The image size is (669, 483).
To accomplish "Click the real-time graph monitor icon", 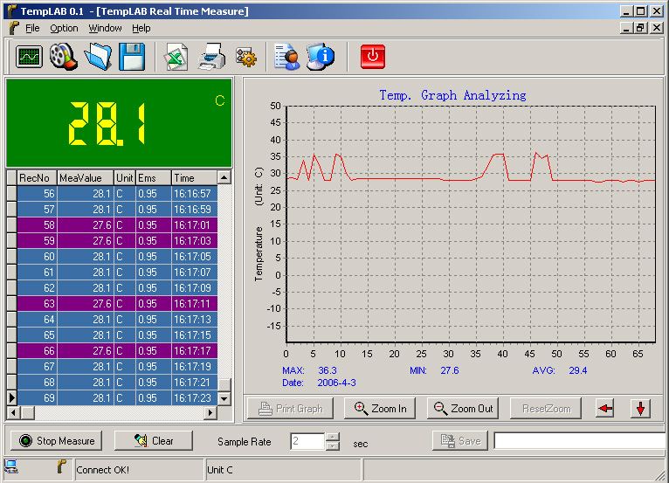I will tap(30, 58).
